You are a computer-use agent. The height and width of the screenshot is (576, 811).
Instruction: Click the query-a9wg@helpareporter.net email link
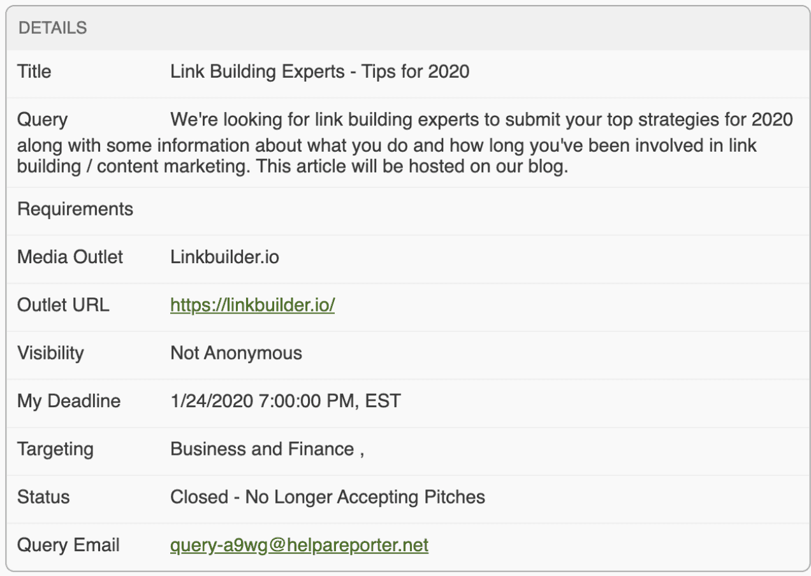tap(299, 545)
